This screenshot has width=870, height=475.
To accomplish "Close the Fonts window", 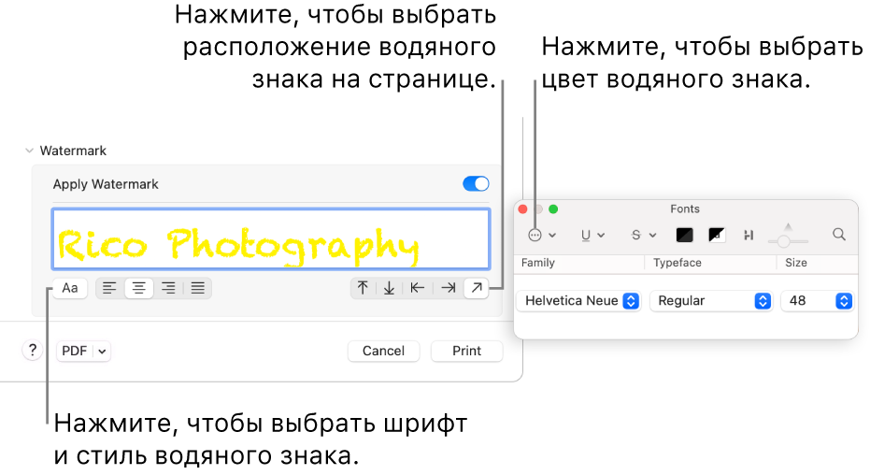I will [x=522, y=209].
